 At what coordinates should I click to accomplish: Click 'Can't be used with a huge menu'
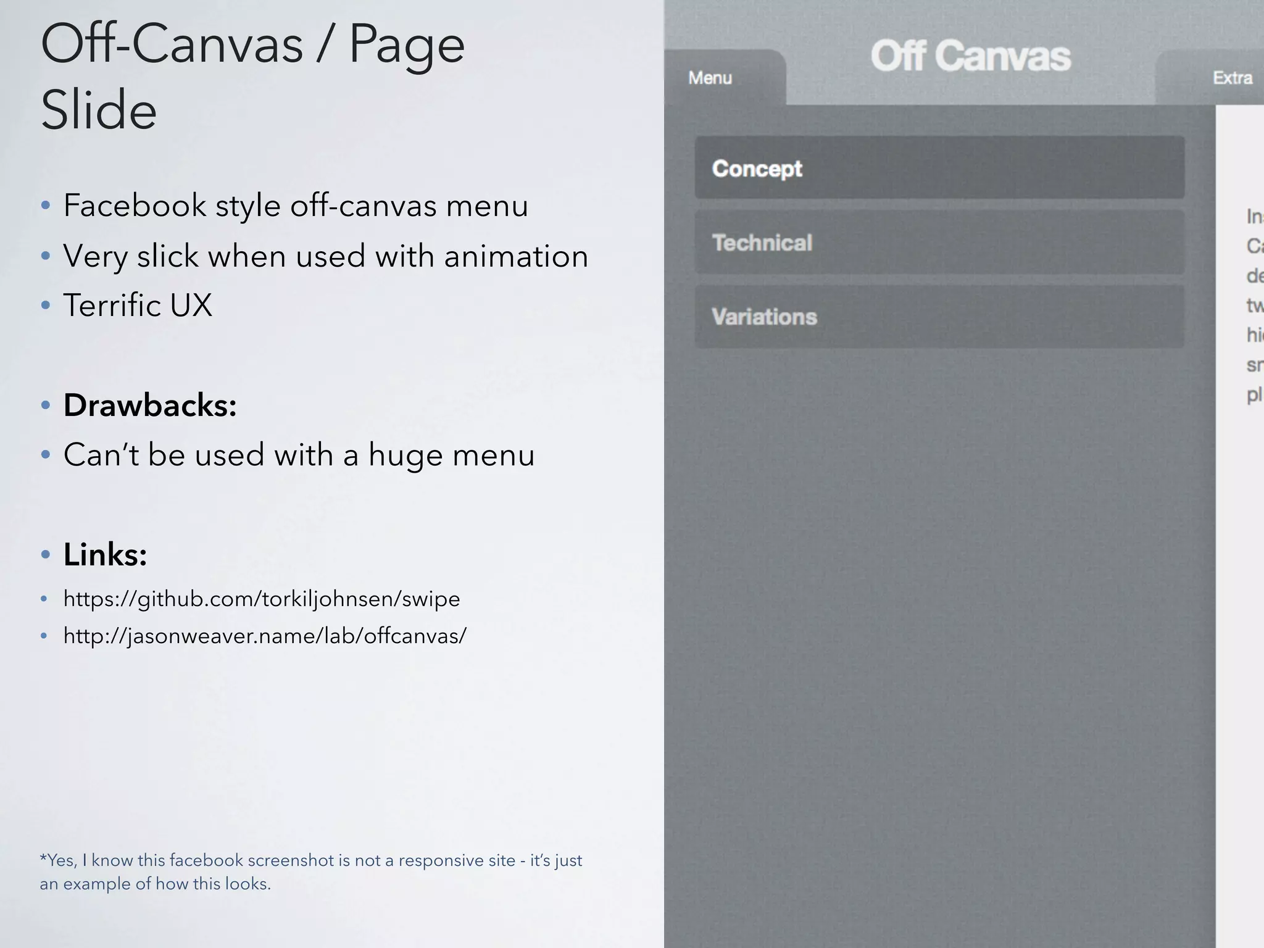(299, 455)
